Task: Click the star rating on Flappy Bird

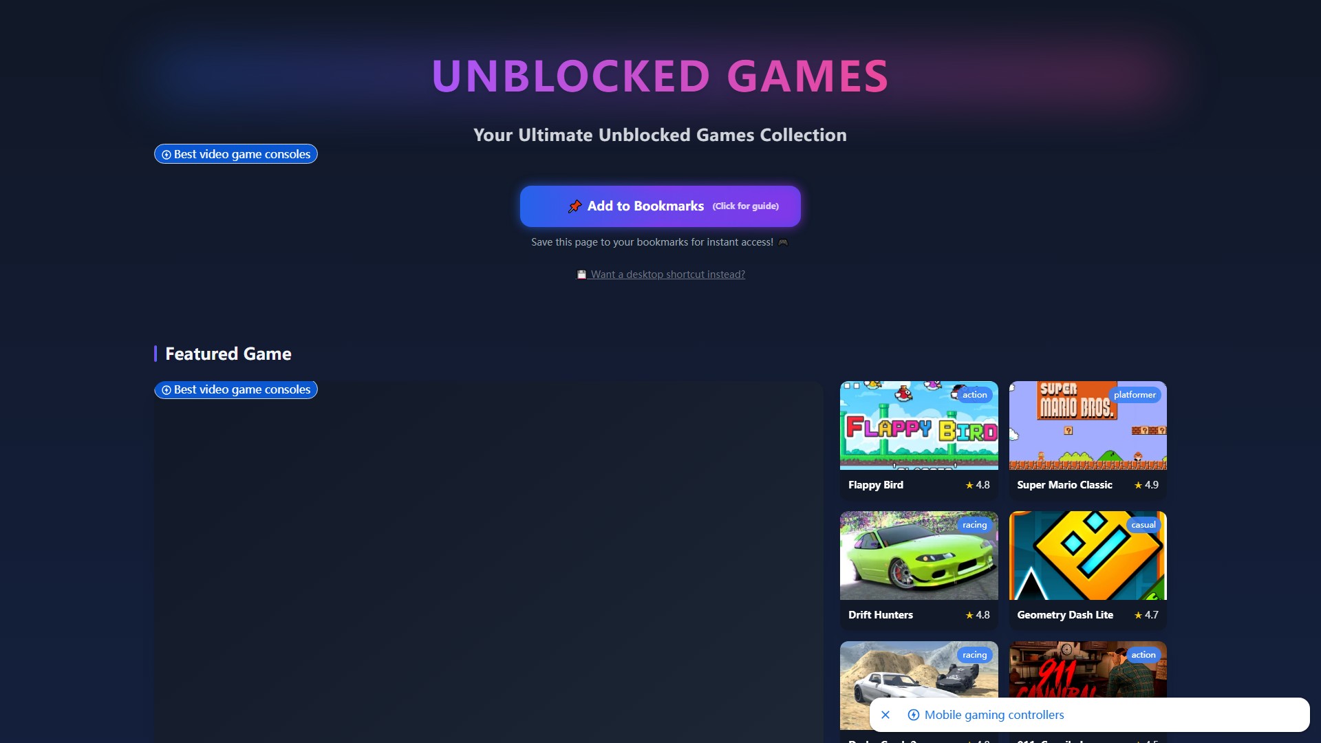Action: (978, 485)
